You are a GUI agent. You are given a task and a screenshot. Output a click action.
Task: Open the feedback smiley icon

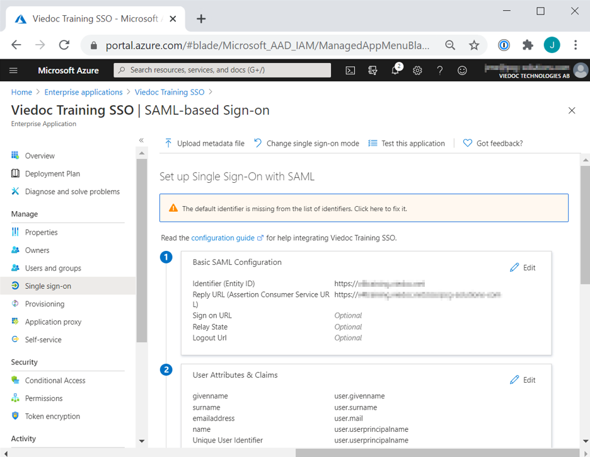[x=462, y=71]
